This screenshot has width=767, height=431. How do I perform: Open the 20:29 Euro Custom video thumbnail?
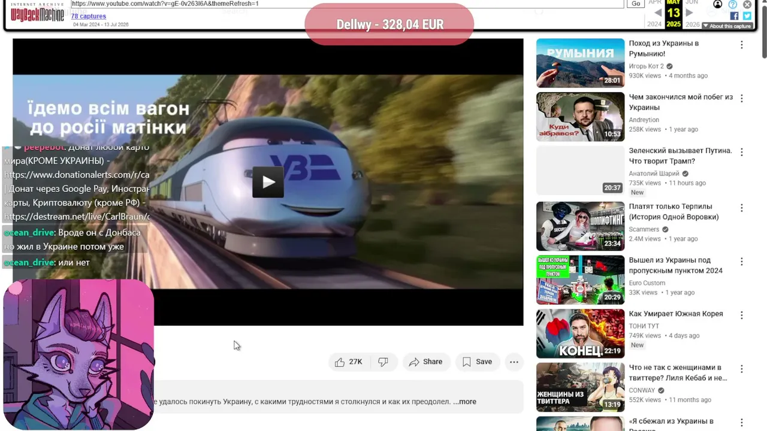[x=580, y=280]
